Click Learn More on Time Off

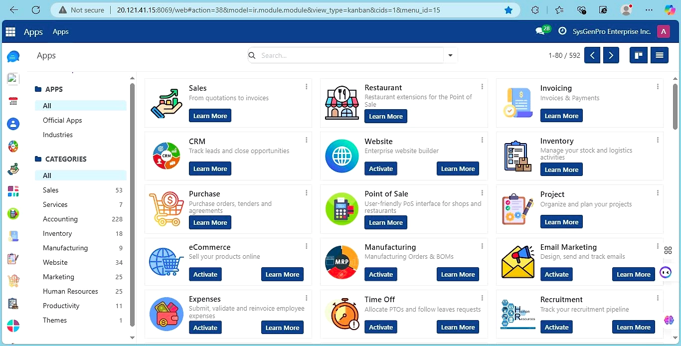tap(458, 327)
